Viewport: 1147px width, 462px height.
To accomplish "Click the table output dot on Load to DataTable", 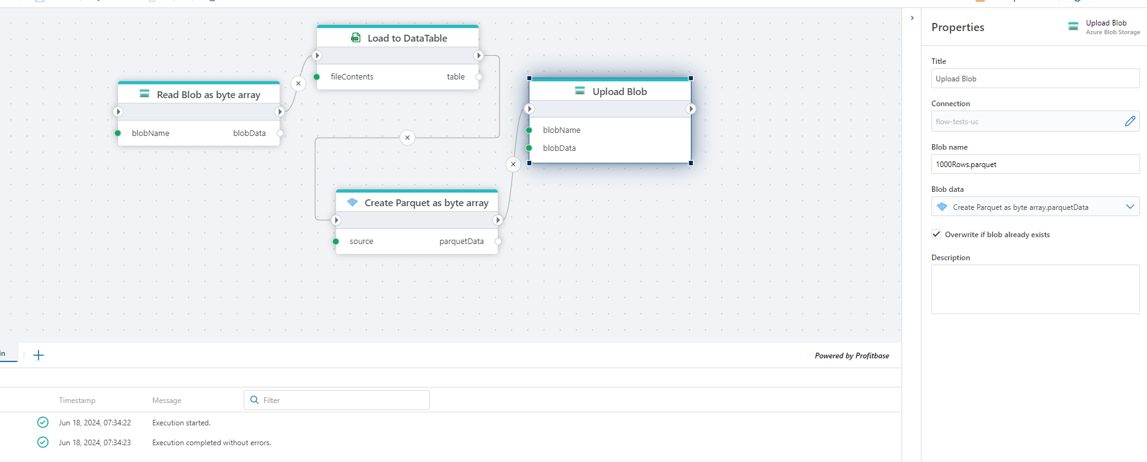I will click(478, 77).
